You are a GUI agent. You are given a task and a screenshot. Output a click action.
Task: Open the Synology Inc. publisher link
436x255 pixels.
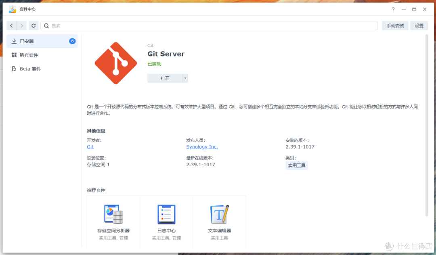click(x=202, y=147)
